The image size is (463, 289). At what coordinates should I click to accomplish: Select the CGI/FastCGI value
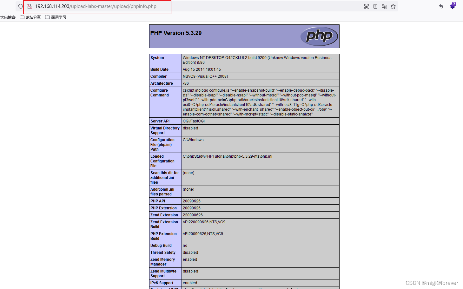pos(194,121)
